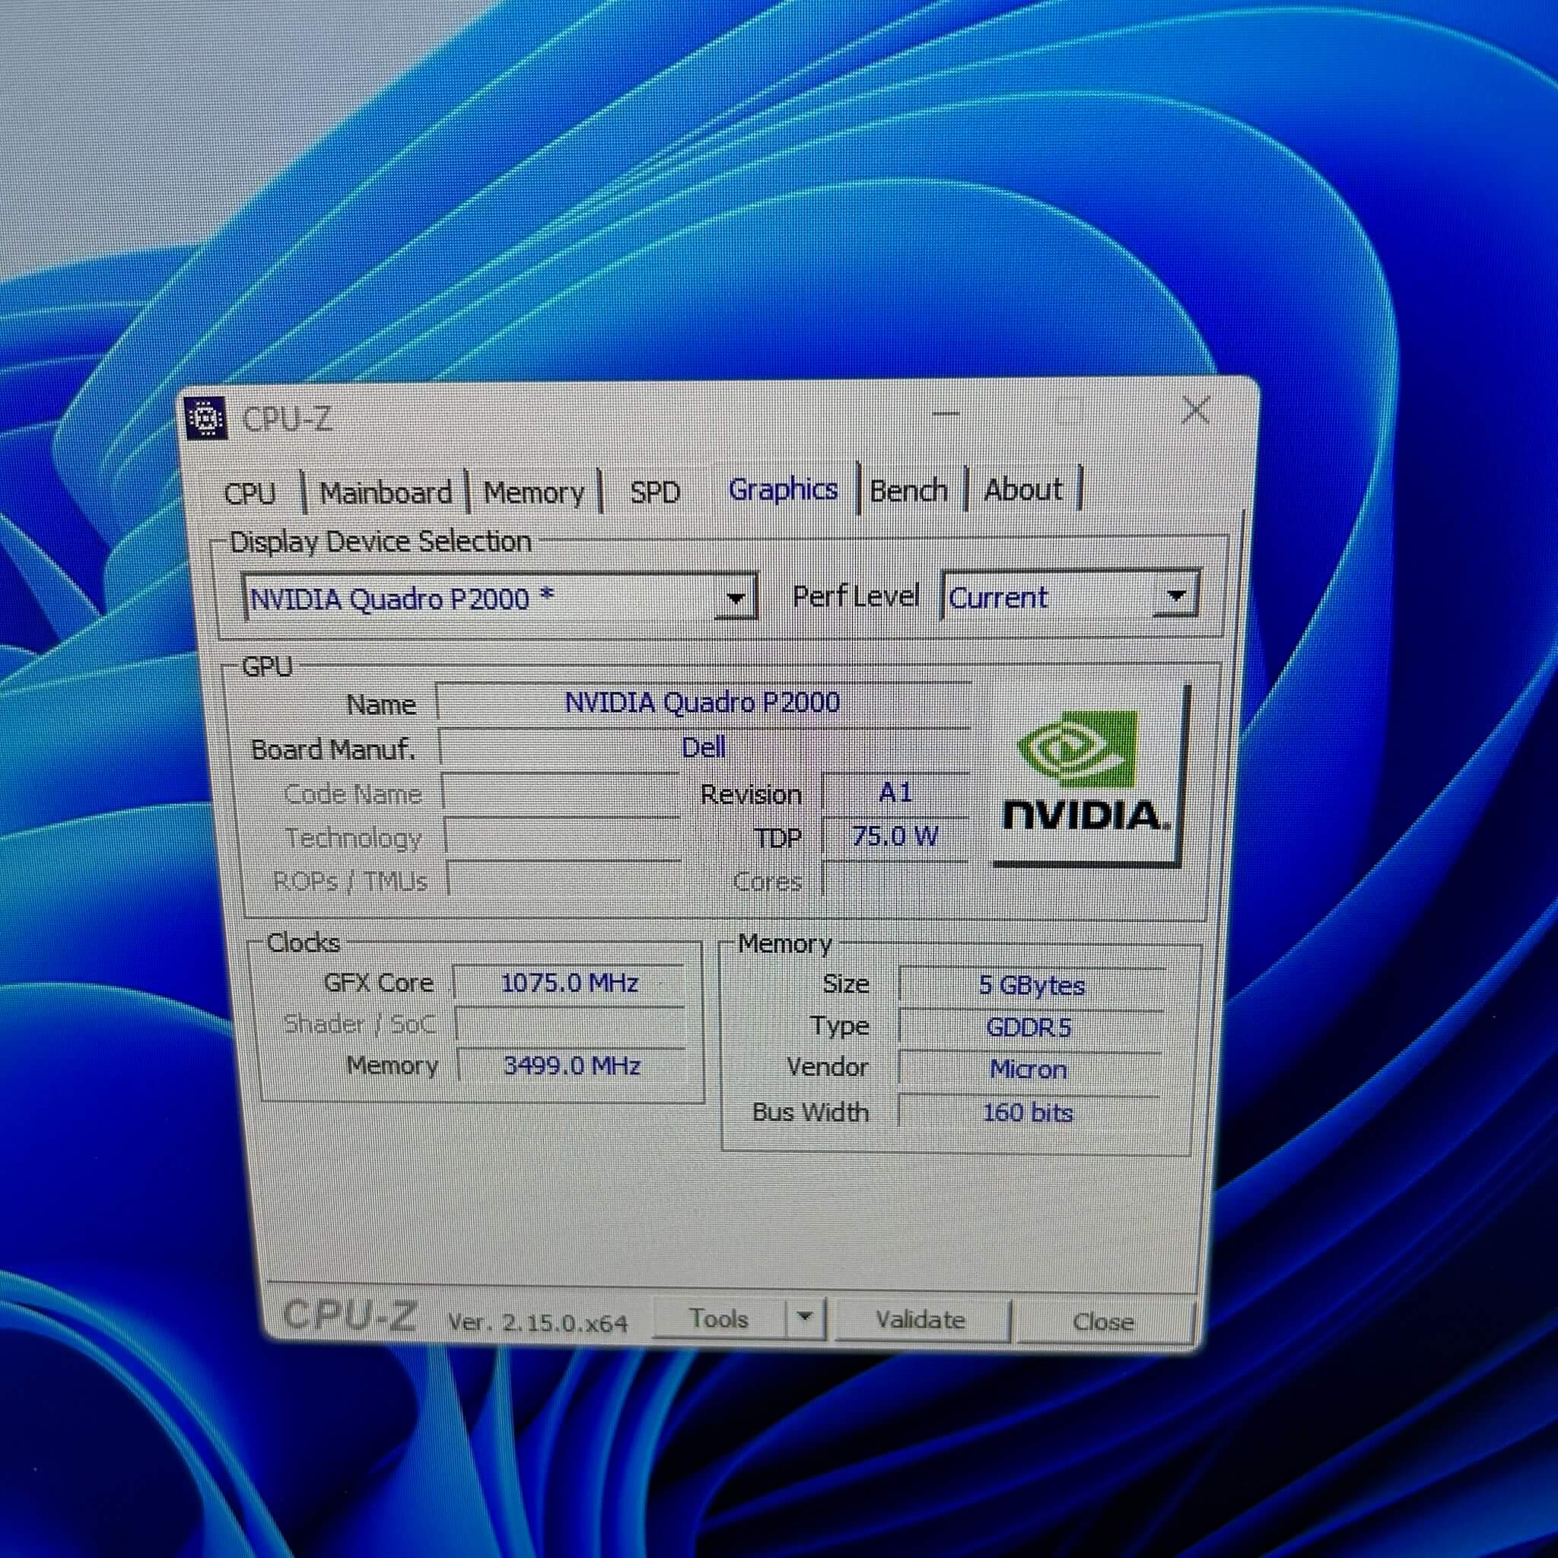Viewport: 1558px width, 1558px height.
Task: Expand the display device selection dropdown
Action: click(x=735, y=599)
